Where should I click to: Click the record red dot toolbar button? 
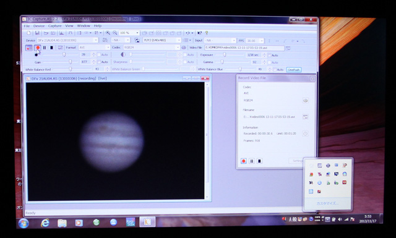click(x=38, y=48)
